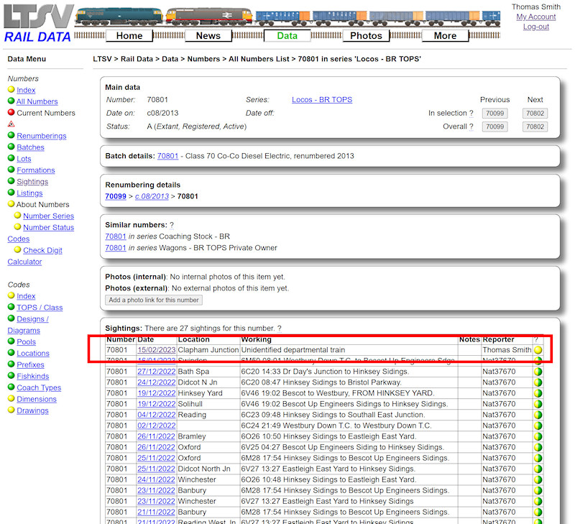The width and height of the screenshot is (575, 524).
Task: Switch to the Photos tab
Action: 366,35
